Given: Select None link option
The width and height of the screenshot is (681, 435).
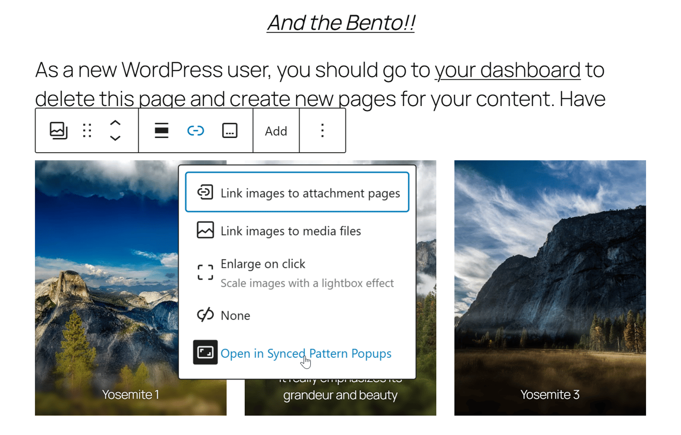Looking at the screenshot, I should (x=297, y=315).
